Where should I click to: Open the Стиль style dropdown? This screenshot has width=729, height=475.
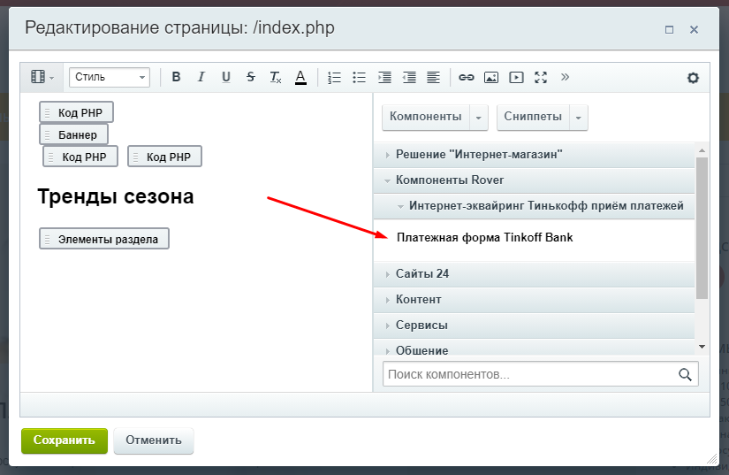click(x=110, y=77)
